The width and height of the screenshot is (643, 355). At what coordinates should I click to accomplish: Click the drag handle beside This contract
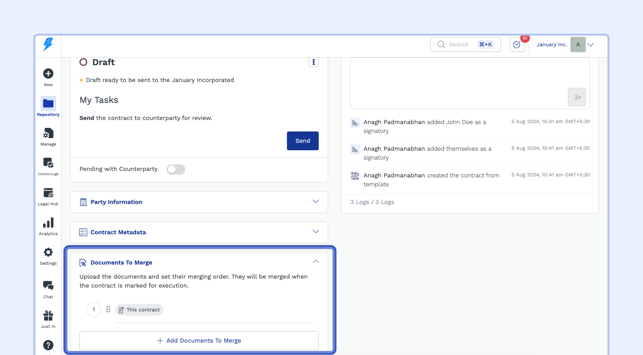(x=108, y=310)
